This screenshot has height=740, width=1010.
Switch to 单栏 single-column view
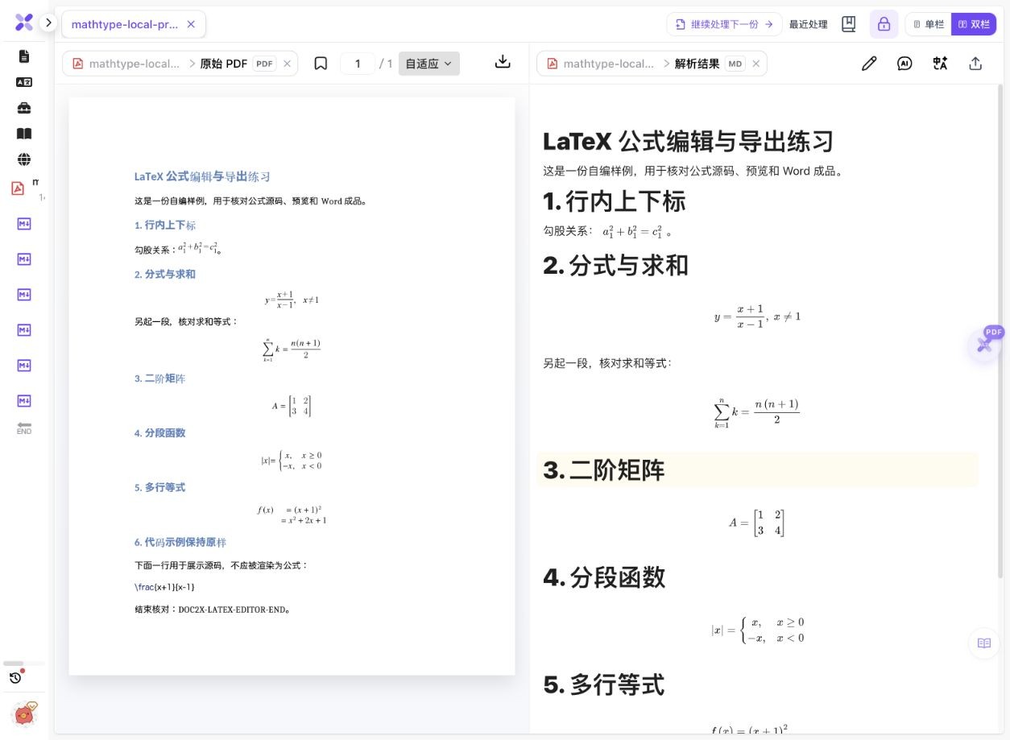click(x=929, y=24)
